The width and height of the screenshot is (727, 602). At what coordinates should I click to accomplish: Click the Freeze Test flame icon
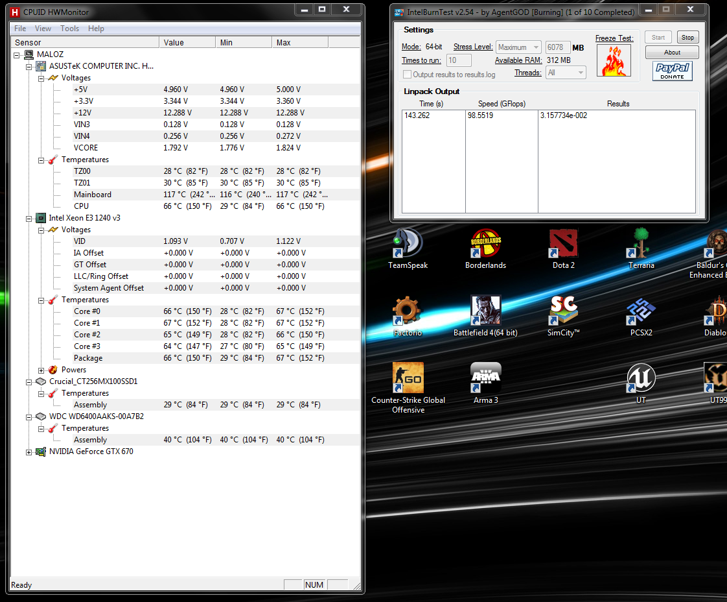[x=614, y=61]
